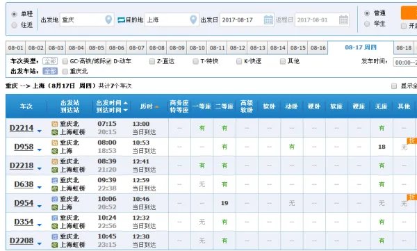Open train number D354 link
417x251 pixels.
pyautogui.click(x=24, y=222)
